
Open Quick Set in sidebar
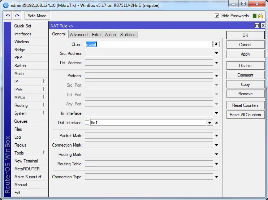(29, 26)
